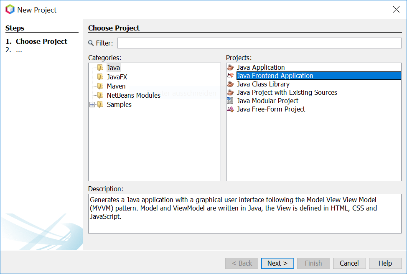
Task: Click the NetBeans Modules folder icon
Action: 100,95
